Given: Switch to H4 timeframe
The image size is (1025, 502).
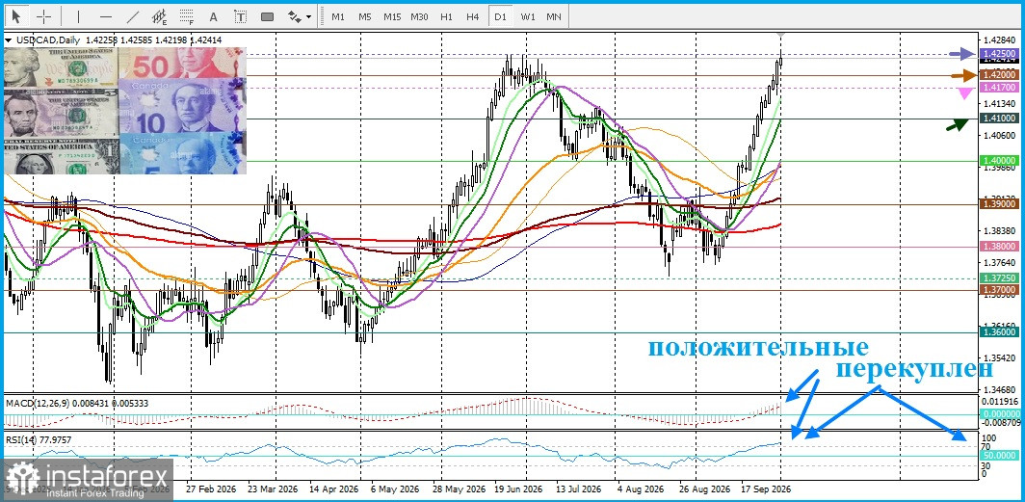Looking at the screenshot, I should (473, 16).
